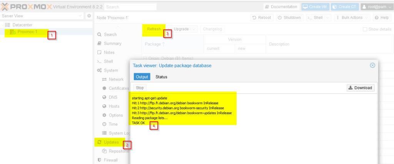Collapse the Datacenter tree node
394x164 pixels.
[x=3, y=25]
